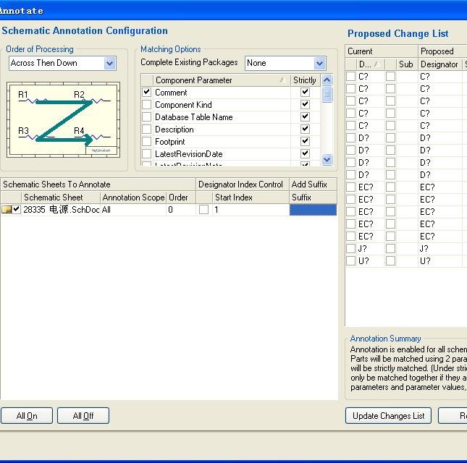Click Update Changes List button
Image resolution: width=467 pixels, height=463 pixels.
388,416
